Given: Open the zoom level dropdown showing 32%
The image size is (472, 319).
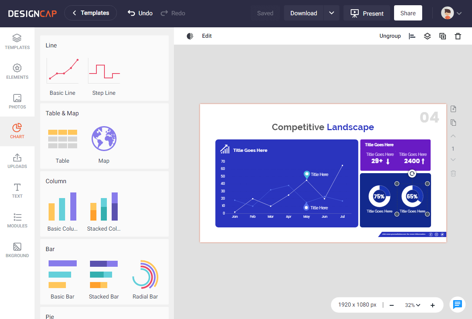Looking at the screenshot, I should (412, 305).
